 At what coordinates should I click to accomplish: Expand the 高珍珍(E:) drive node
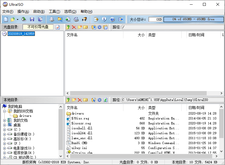[5, 139]
